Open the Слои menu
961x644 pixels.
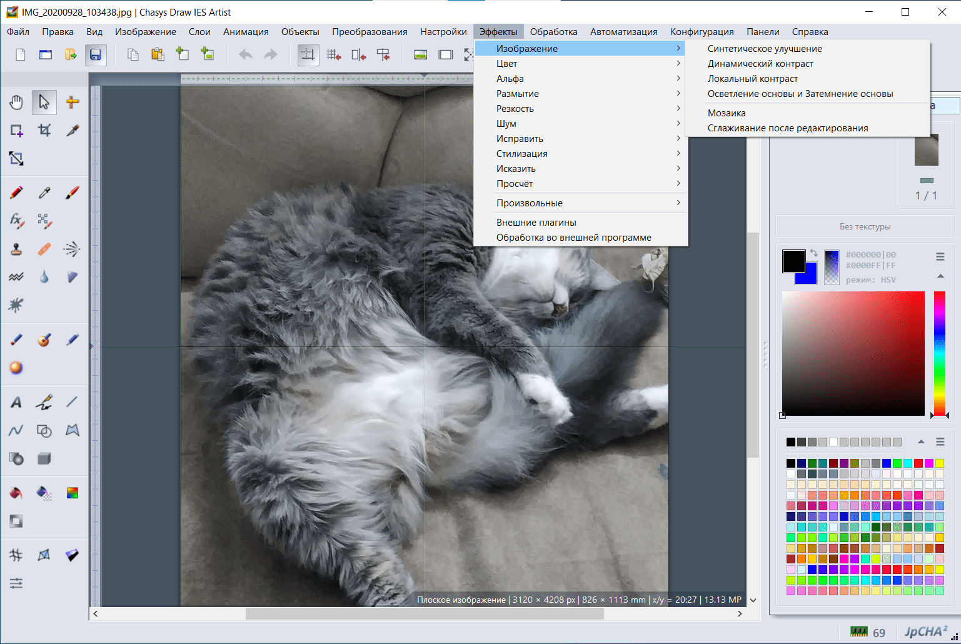coord(199,32)
